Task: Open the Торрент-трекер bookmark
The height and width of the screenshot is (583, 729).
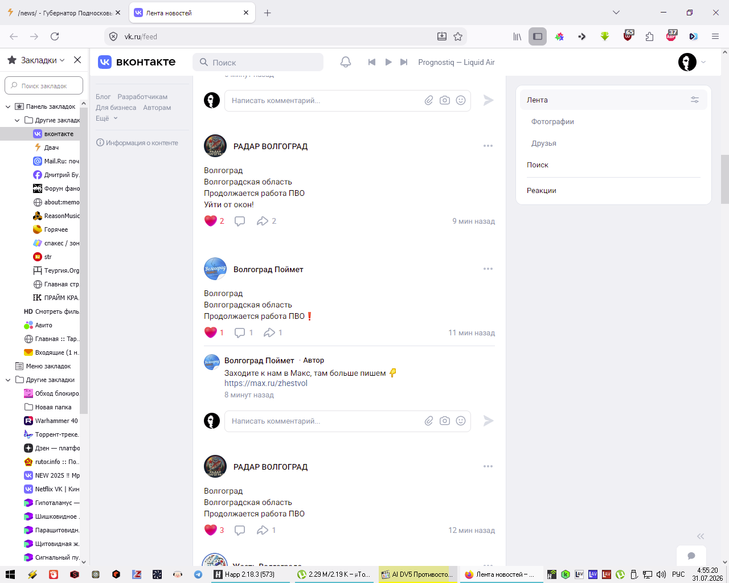Action: click(51, 434)
